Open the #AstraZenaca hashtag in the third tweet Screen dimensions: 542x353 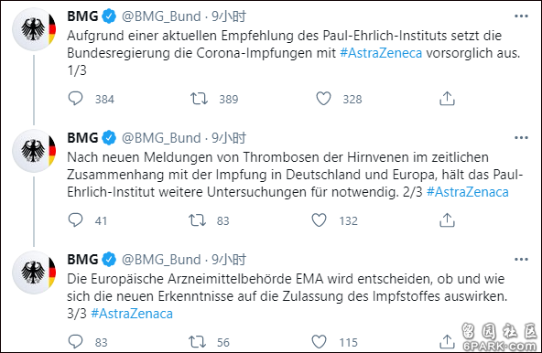click(132, 314)
